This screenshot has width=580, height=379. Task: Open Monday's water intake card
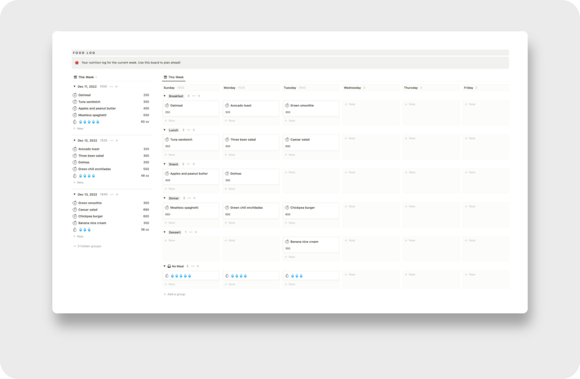pyautogui.click(x=251, y=276)
